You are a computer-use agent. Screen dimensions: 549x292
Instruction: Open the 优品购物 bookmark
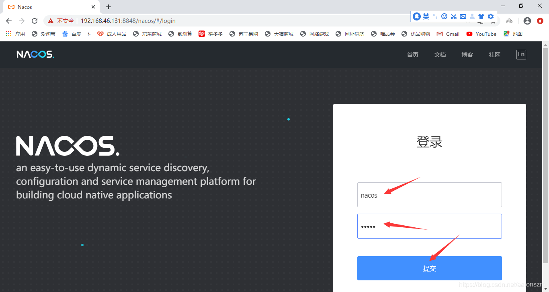(416, 34)
